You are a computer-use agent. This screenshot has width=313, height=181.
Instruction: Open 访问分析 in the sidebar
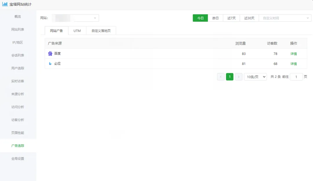pyautogui.click(x=18, y=107)
